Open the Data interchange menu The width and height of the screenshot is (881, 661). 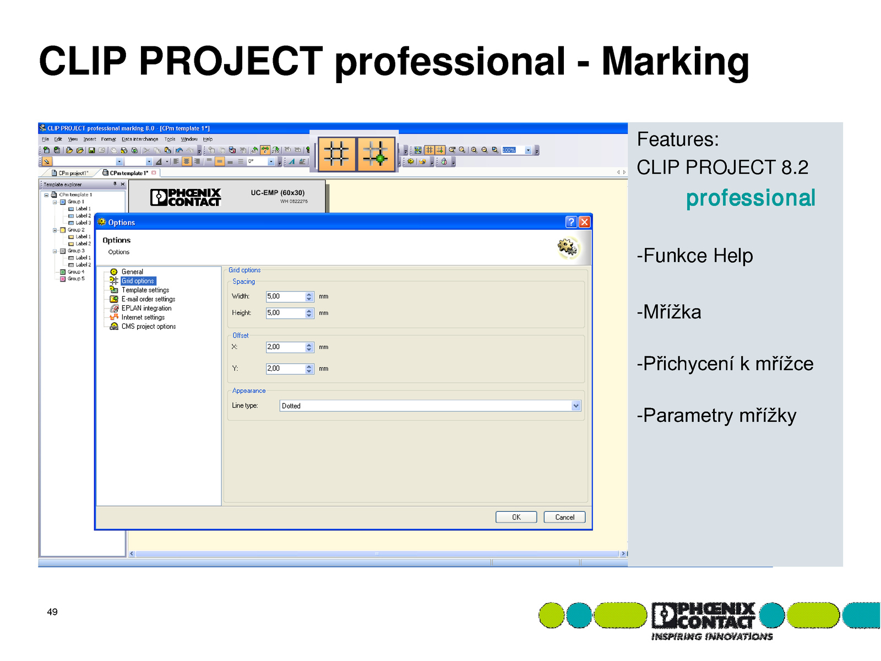(x=140, y=139)
